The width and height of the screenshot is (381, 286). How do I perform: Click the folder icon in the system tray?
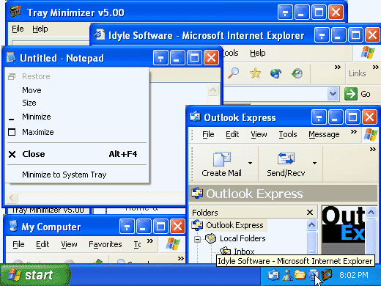pyautogui.click(x=300, y=275)
